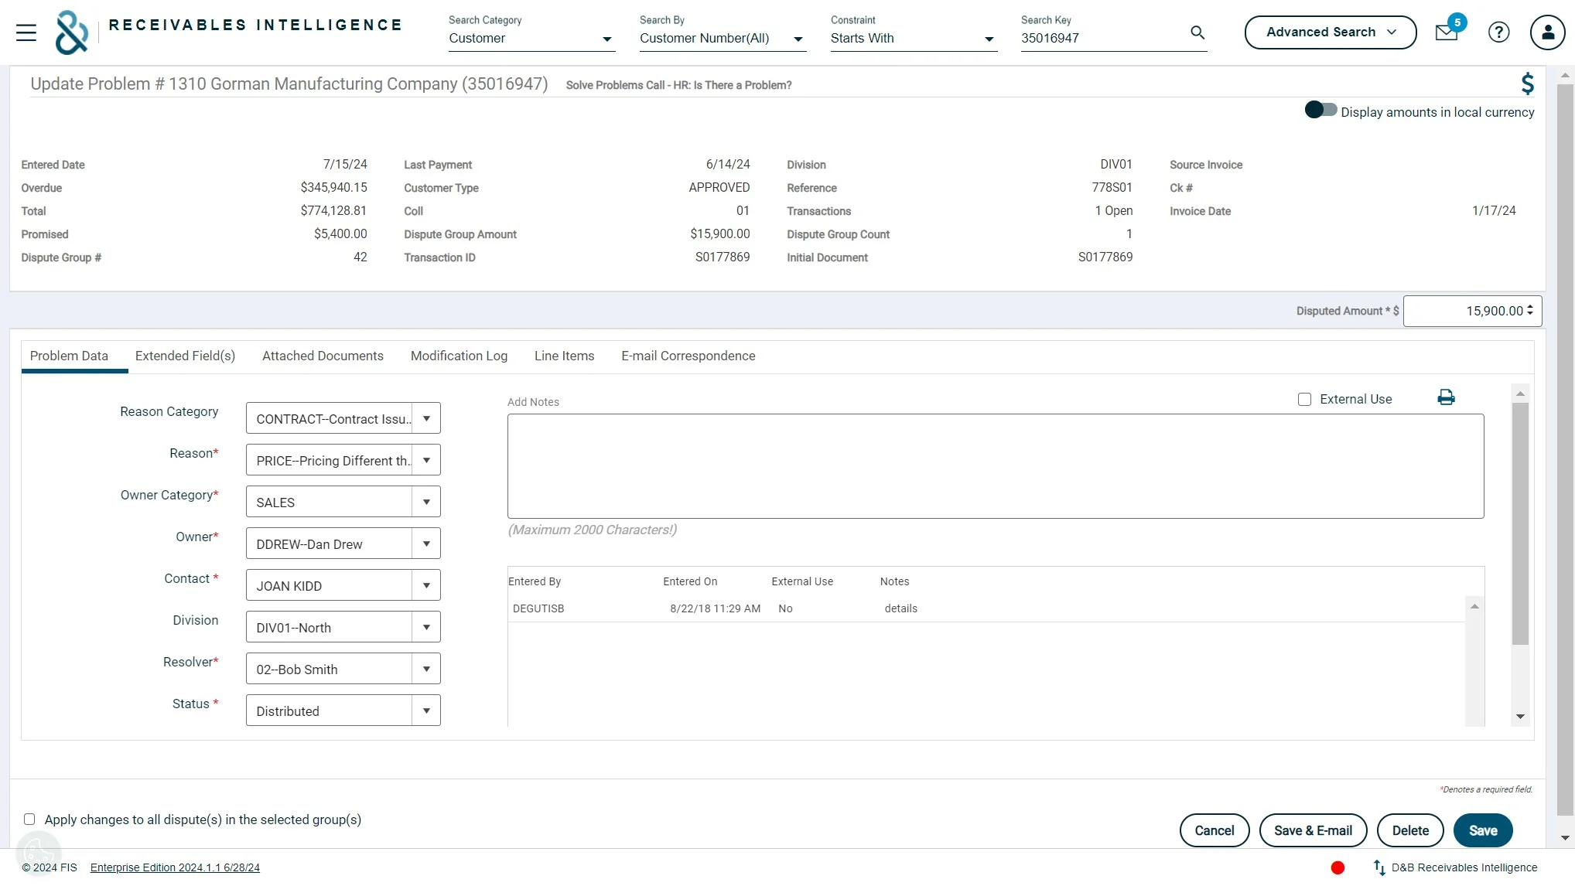Click the problem data panel scrollbar

click(x=1520, y=523)
